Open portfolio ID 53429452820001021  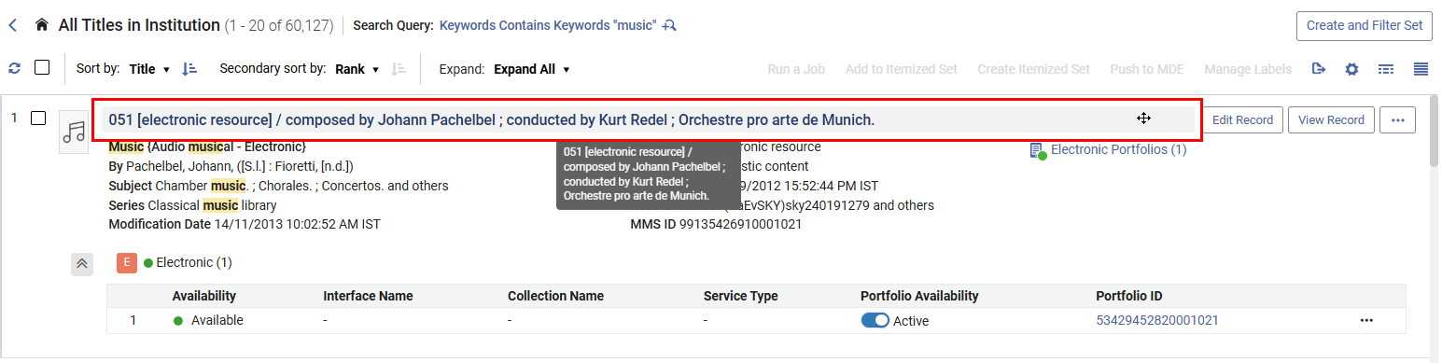pyautogui.click(x=1157, y=320)
